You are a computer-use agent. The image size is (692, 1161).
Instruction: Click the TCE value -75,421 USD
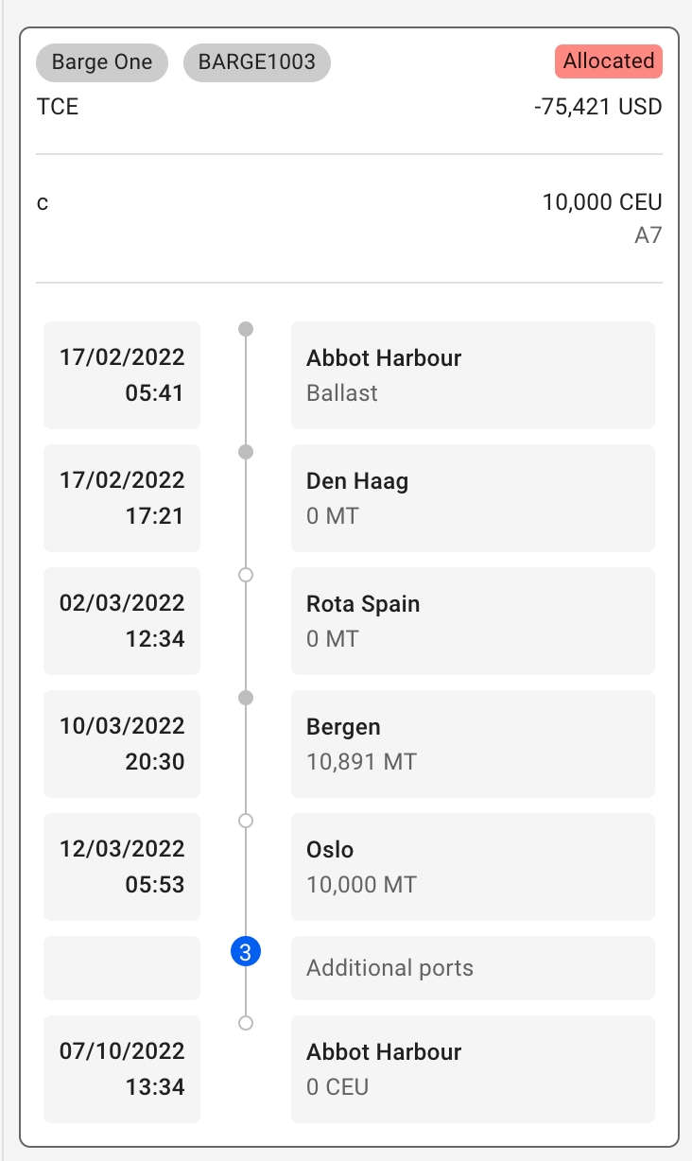click(x=597, y=107)
